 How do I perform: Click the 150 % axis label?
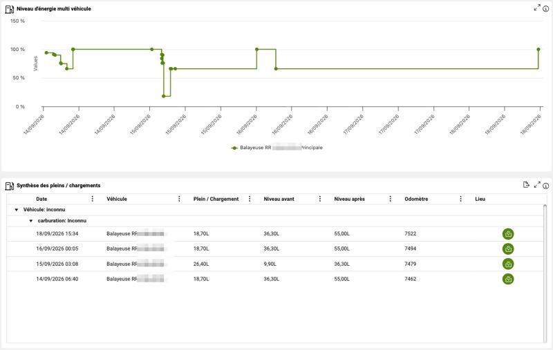(18, 21)
